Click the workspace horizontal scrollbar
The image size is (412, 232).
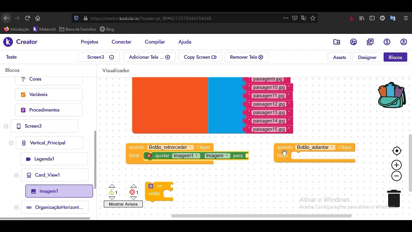[261, 216]
